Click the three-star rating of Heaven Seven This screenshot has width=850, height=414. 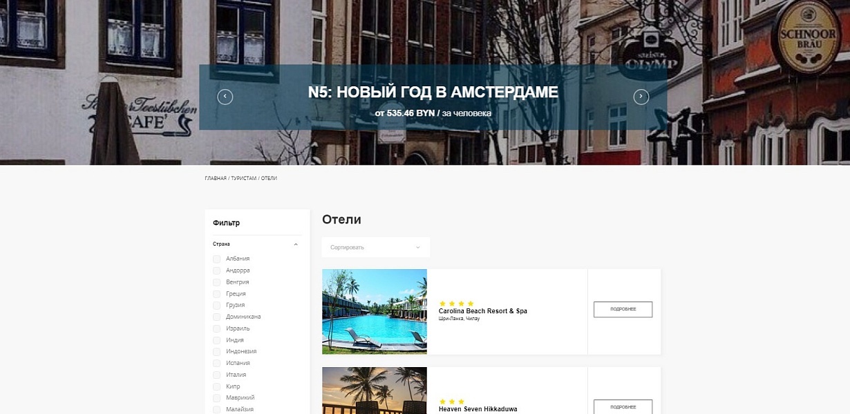pos(452,402)
